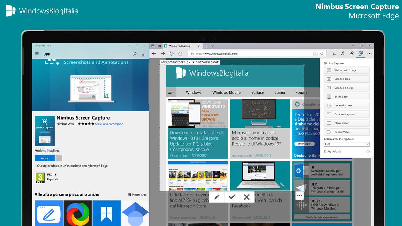Open hamburger menu in Microsoft Store
402x226 pixels.
coord(37,54)
